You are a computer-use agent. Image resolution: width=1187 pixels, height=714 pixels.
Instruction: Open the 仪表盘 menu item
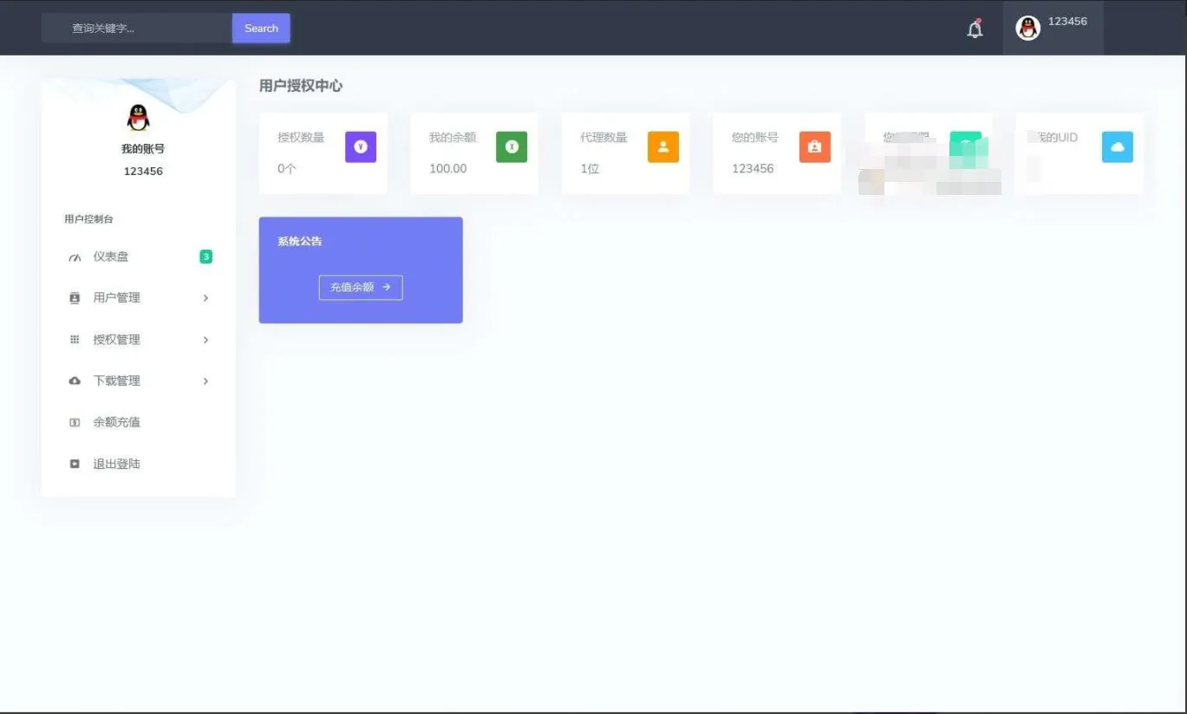pos(139,256)
